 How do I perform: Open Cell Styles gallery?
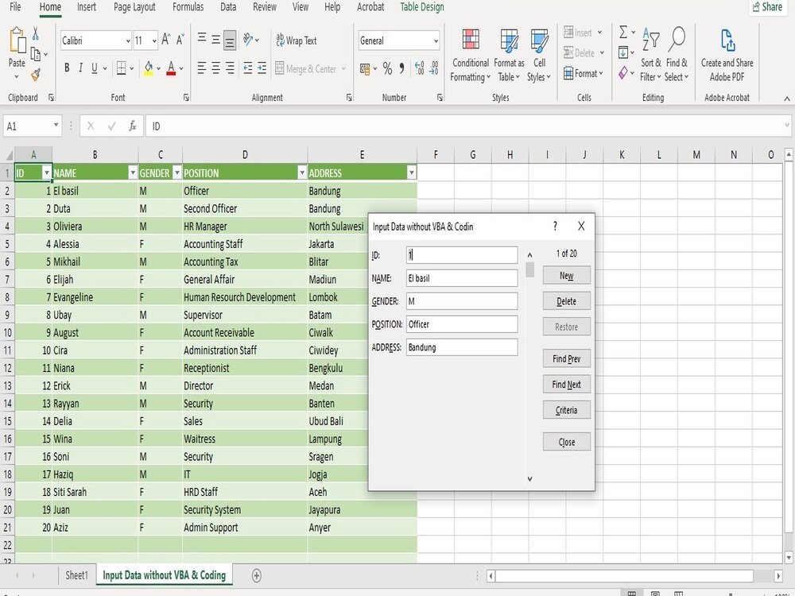point(539,56)
